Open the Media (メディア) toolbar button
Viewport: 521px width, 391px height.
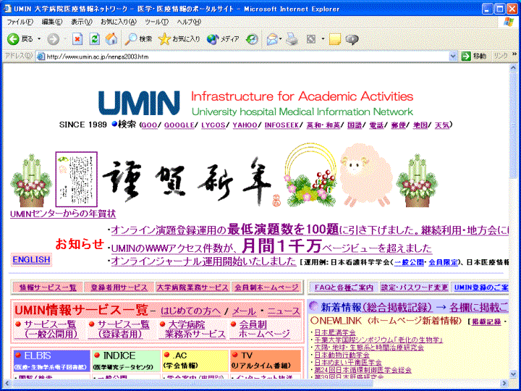[x=224, y=38]
